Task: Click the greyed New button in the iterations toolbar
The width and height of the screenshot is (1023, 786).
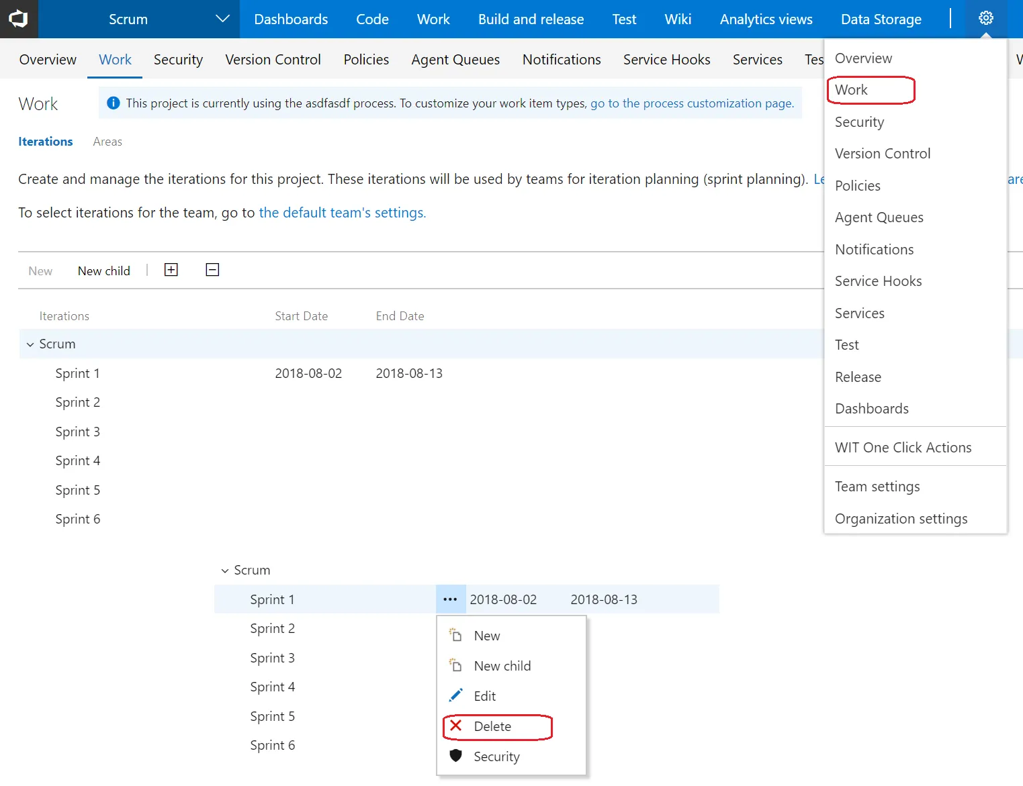Action: click(x=40, y=271)
